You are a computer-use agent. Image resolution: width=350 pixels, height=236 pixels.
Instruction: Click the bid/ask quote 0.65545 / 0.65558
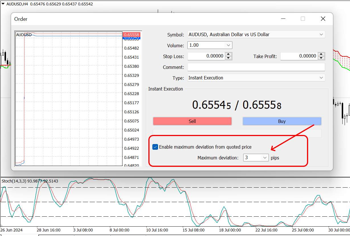click(237, 105)
